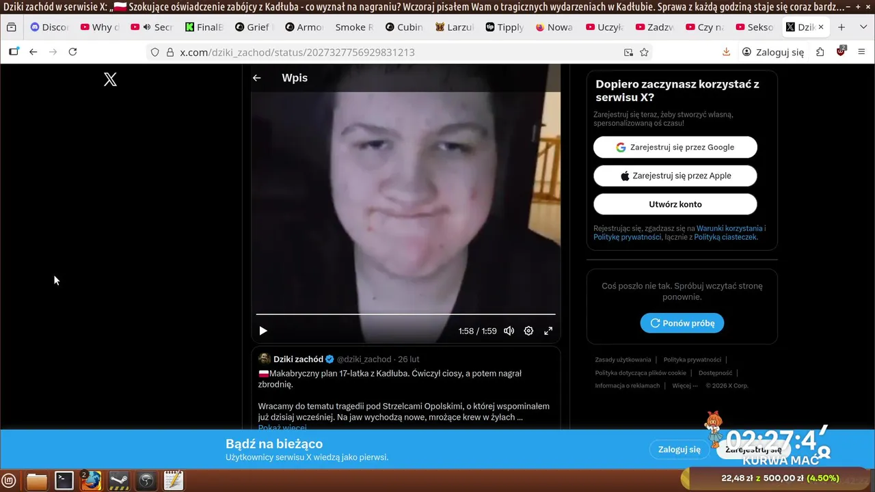Click the X logo in the sidebar

click(x=110, y=79)
